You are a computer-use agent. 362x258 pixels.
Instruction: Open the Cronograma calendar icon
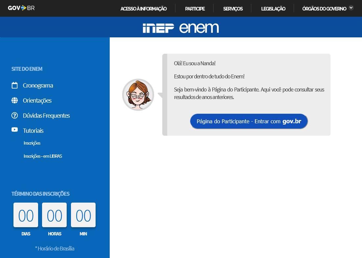click(14, 85)
